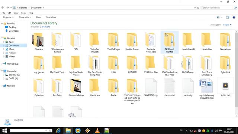Open VLC media player from taskbar
Screen dimensions: 238x134
(x=97, y=131)
